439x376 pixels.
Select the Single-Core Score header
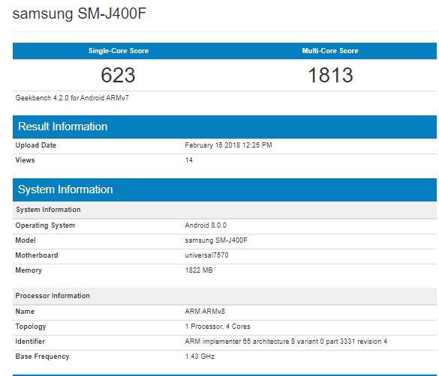point(119,51)
